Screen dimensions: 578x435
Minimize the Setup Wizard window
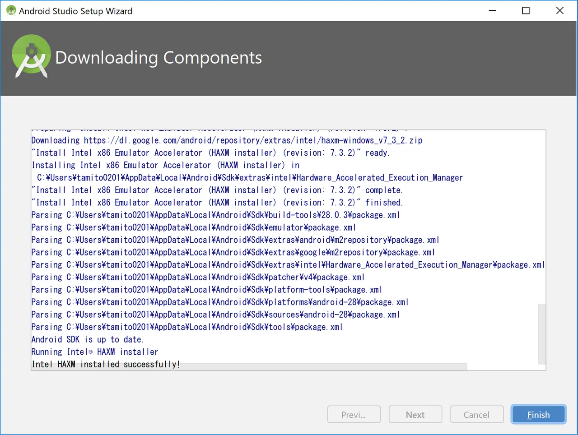coord(493,10)
